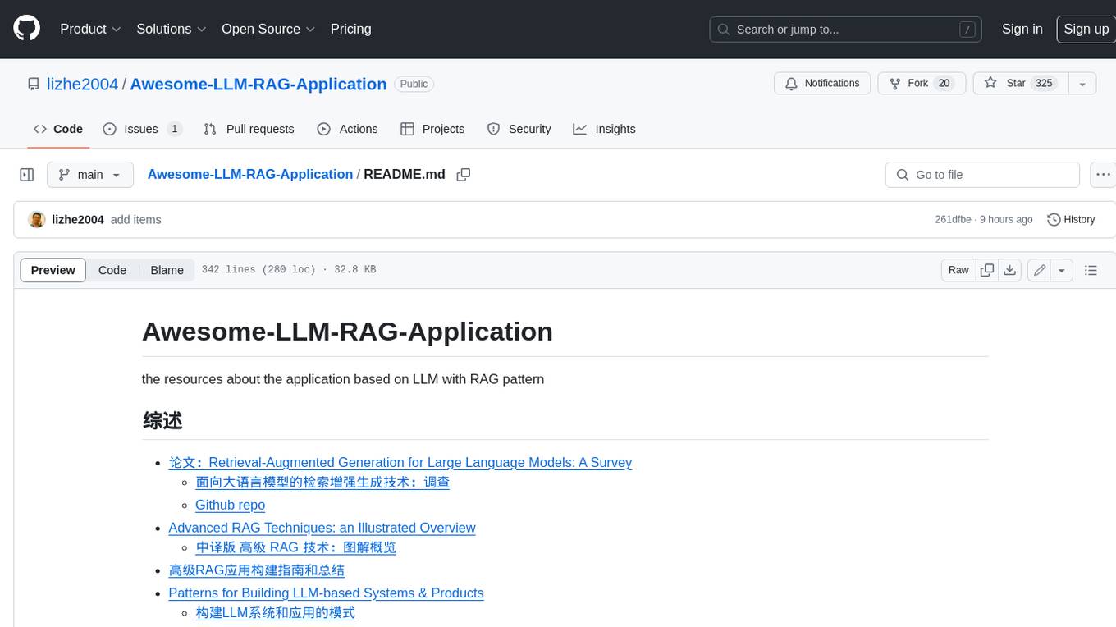Open the Raw file view

pyautogui.click(x=958, y=270)
